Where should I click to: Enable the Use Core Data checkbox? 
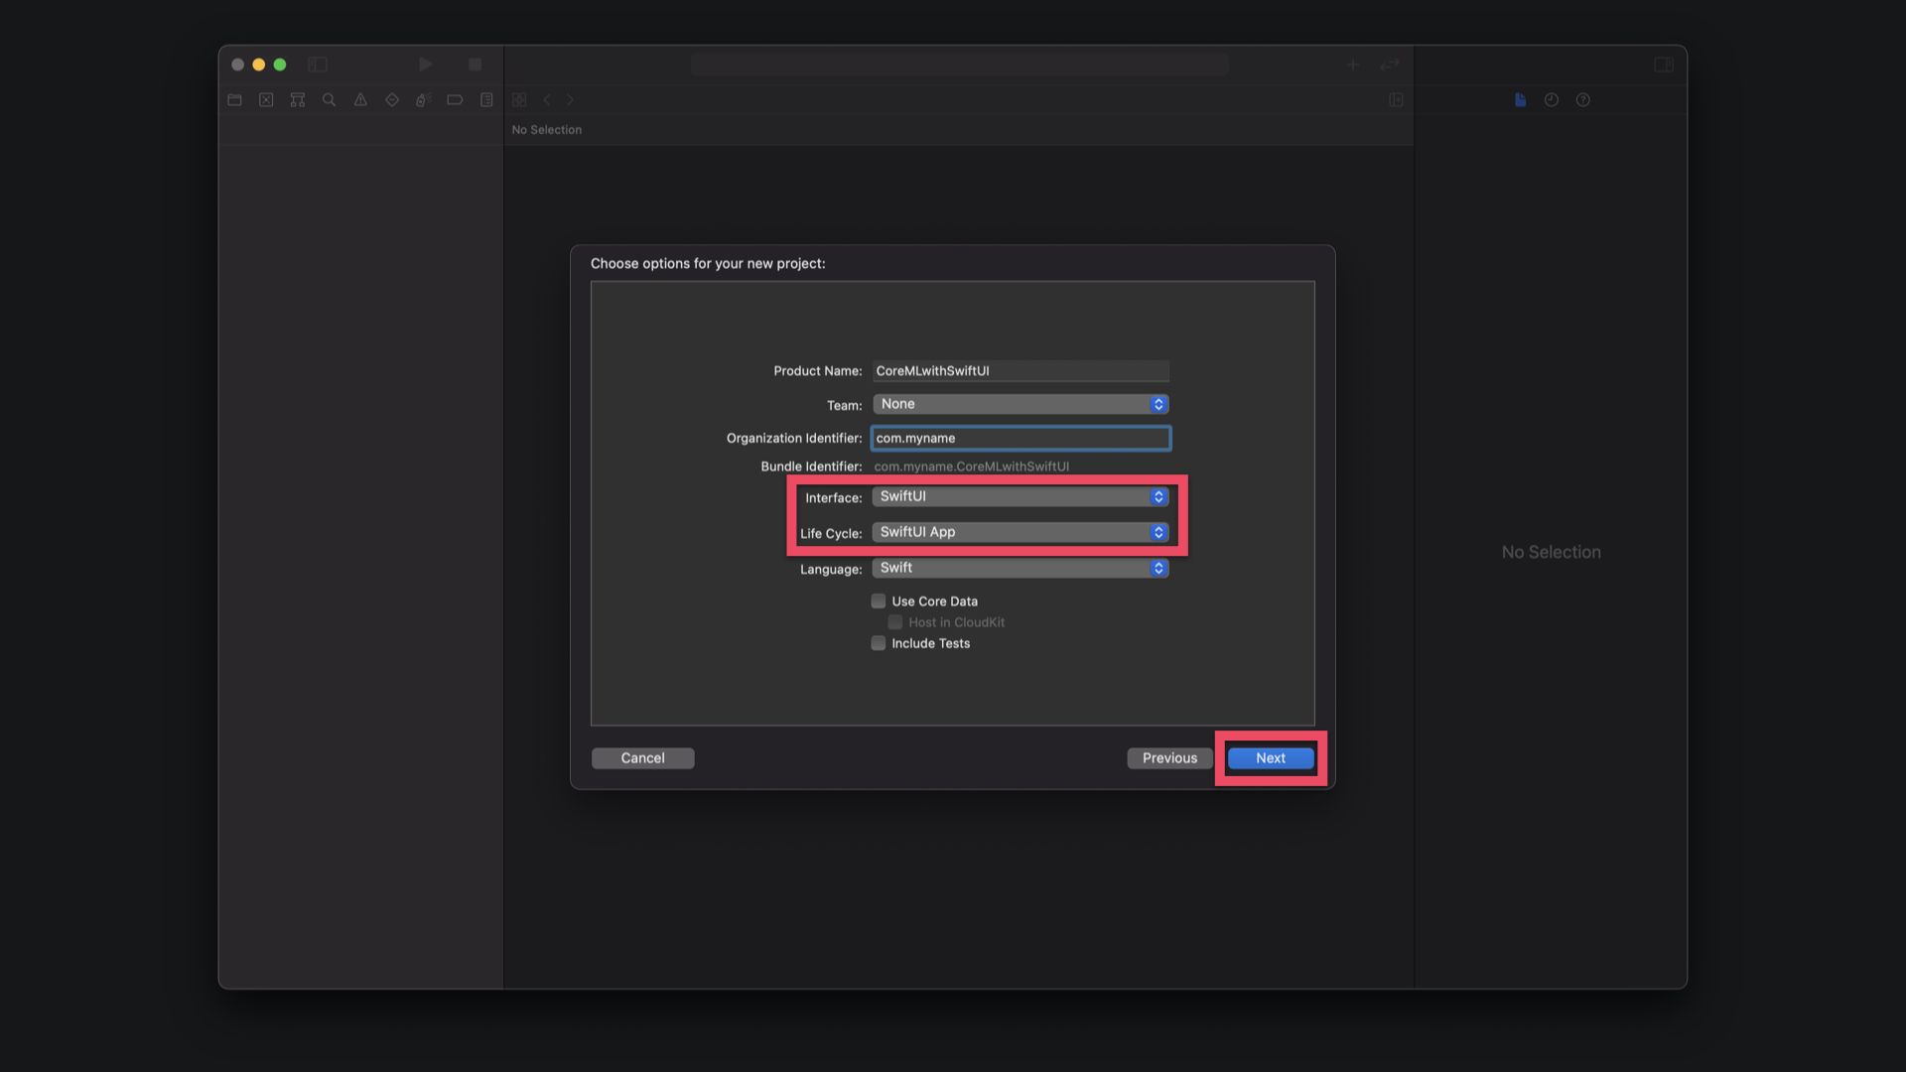(879, 602)
